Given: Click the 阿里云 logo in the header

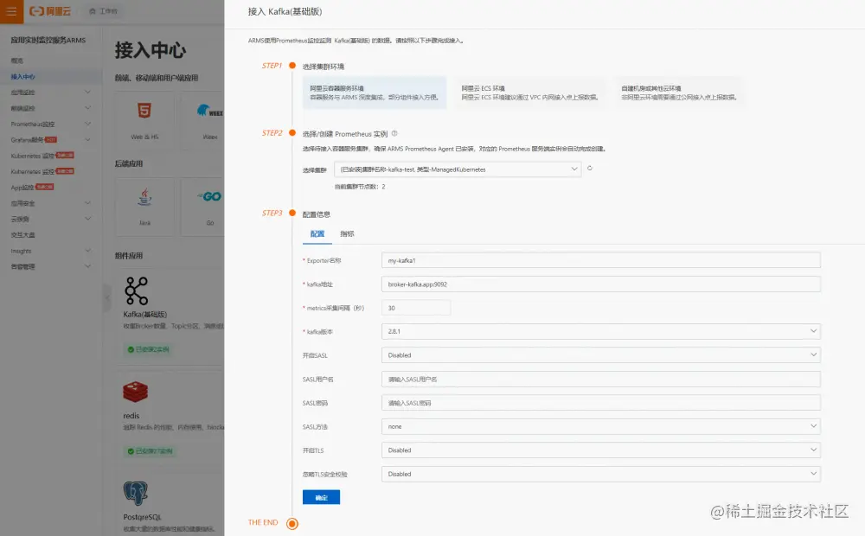Looking at the screenshot, I should (x=50, y=11).
